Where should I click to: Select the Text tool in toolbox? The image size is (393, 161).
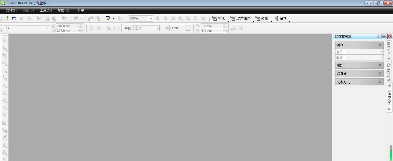coord(4,115)
